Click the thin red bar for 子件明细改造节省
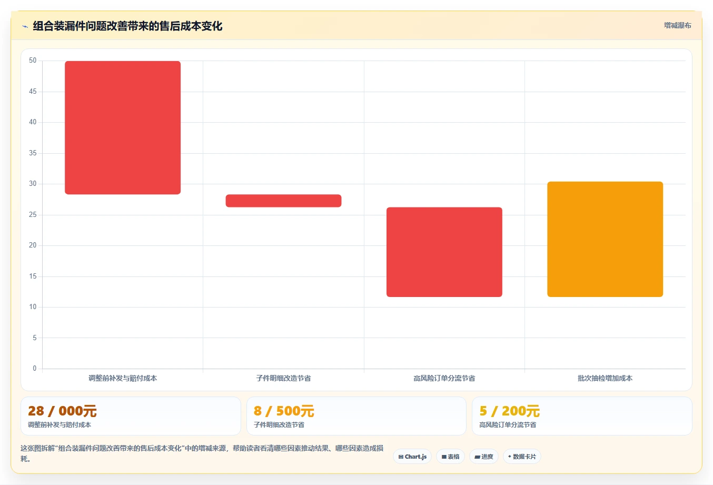The width and height of the screenshot is (713, 485). (283, 201)
